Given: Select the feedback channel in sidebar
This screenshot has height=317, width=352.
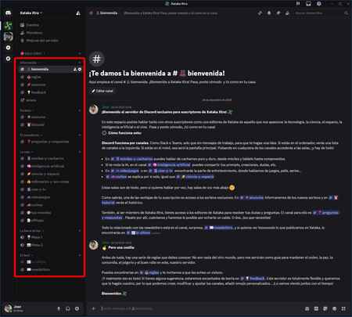Looking at the screenshot, I should pos(51,92).
